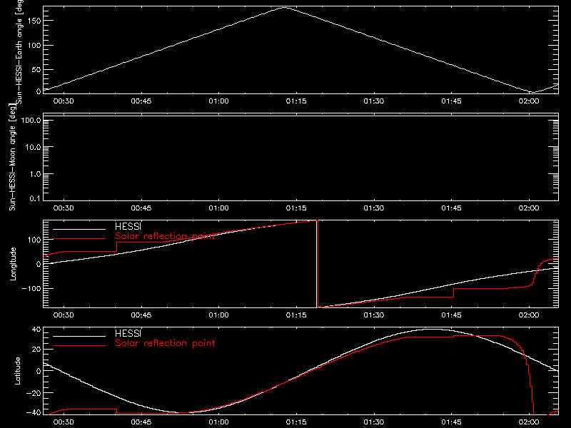The image size is (571, 428).
Task: Click the 1.0 tick on Moon angle axis
Action: tap(35, 174)
